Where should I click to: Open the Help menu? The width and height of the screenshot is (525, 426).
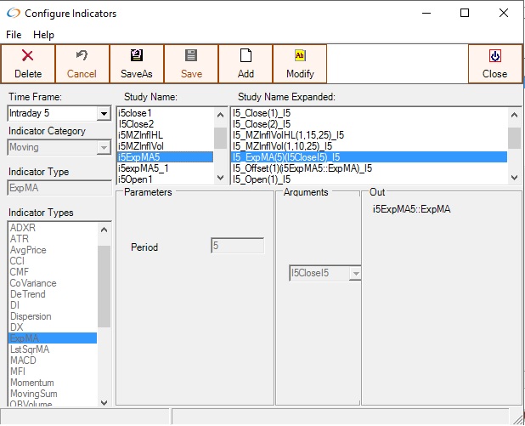point(43,35)
